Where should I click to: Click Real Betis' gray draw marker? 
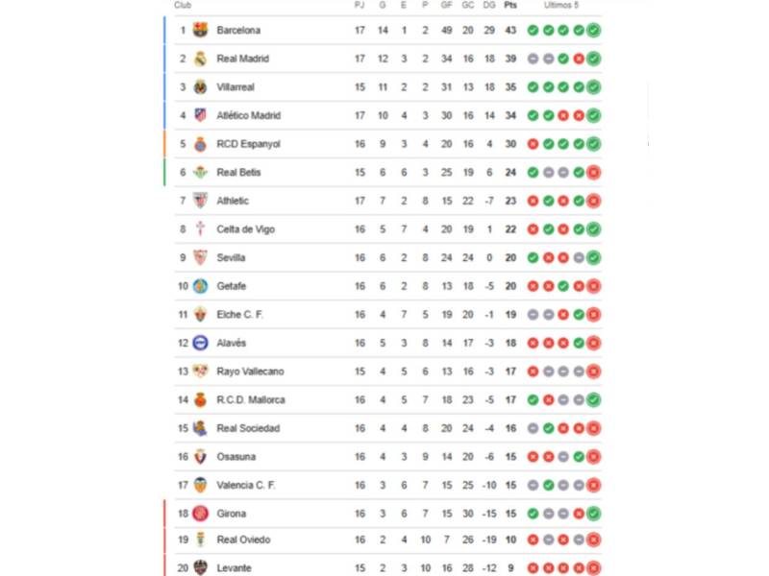(551, 173)
